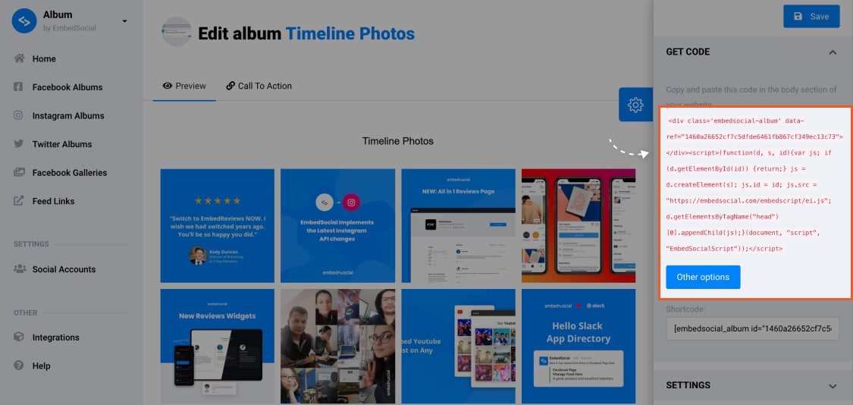Toggle the settings gear panel button
Image resolution: width=853 pixels, height=405 pixels.
635,105
